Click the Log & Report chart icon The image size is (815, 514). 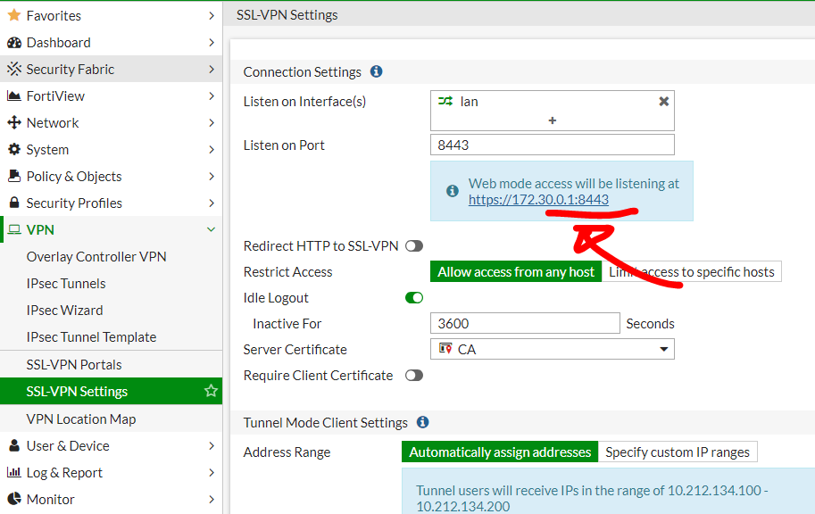(x=14, y=472)
